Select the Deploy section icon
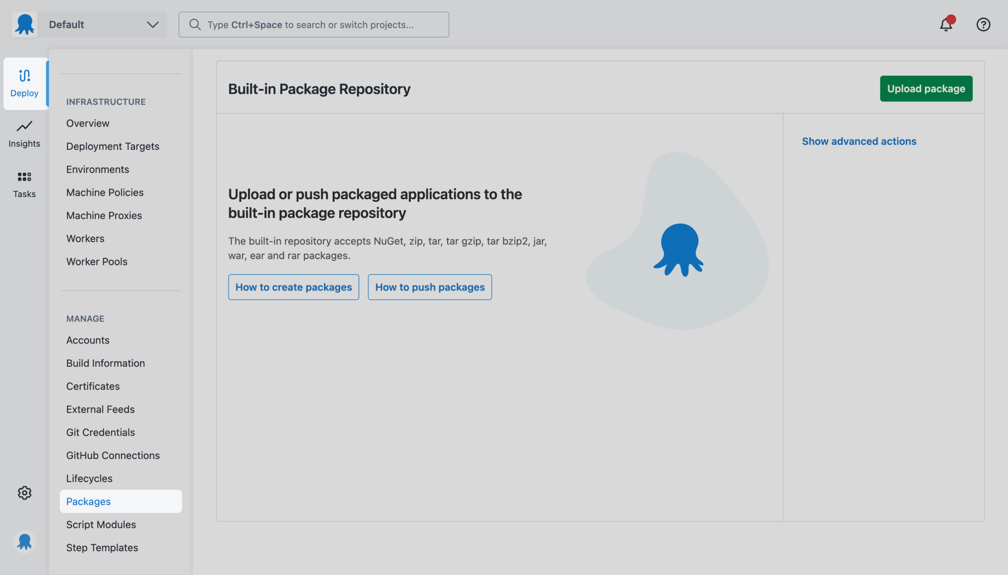 pyautogui.click(x=25, y=83)
